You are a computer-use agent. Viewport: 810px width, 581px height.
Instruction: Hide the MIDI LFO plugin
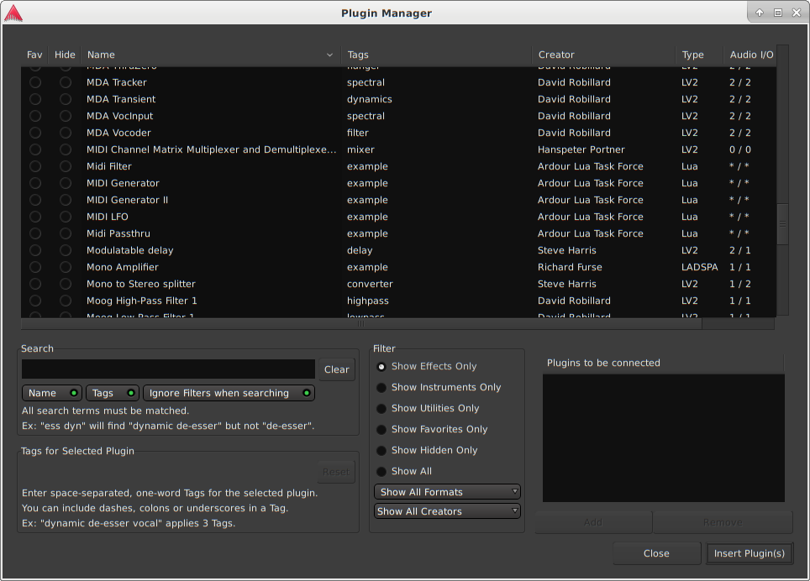(65, 217)
